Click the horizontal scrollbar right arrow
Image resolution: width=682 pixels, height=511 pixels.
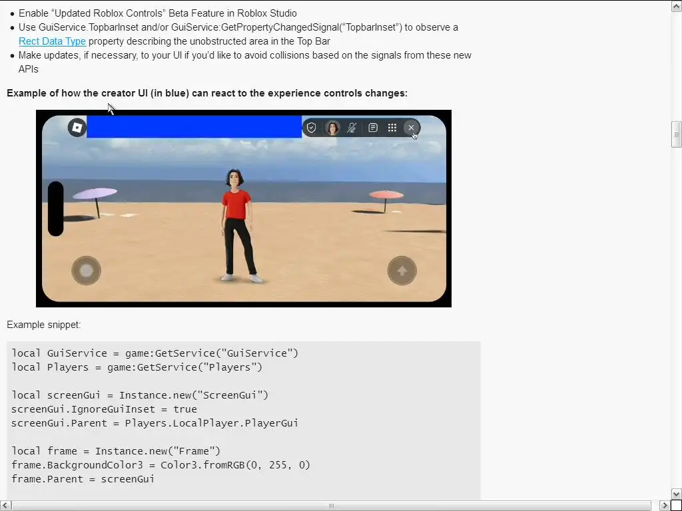click(665, 506)
